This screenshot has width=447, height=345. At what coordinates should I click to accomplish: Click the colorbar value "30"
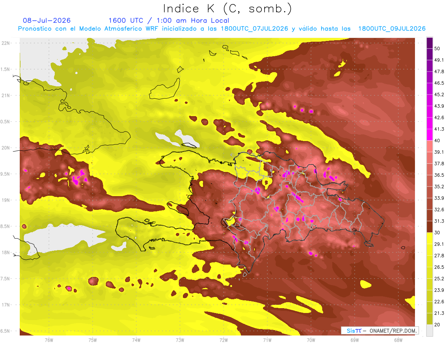[438, 232]
